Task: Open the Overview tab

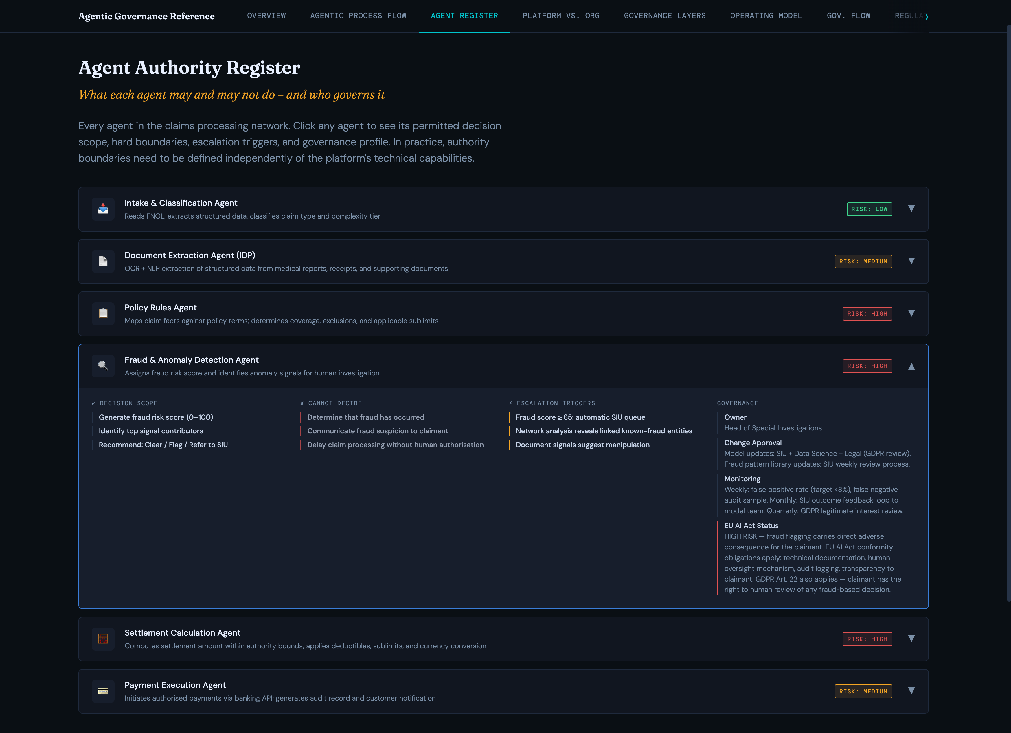Action: point(266,16)
